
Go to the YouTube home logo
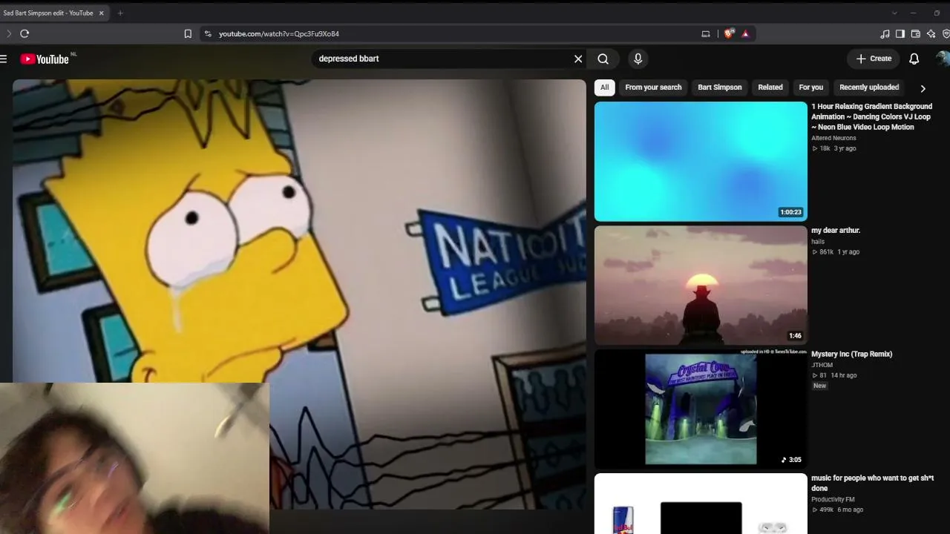click(x=45, y=59)
